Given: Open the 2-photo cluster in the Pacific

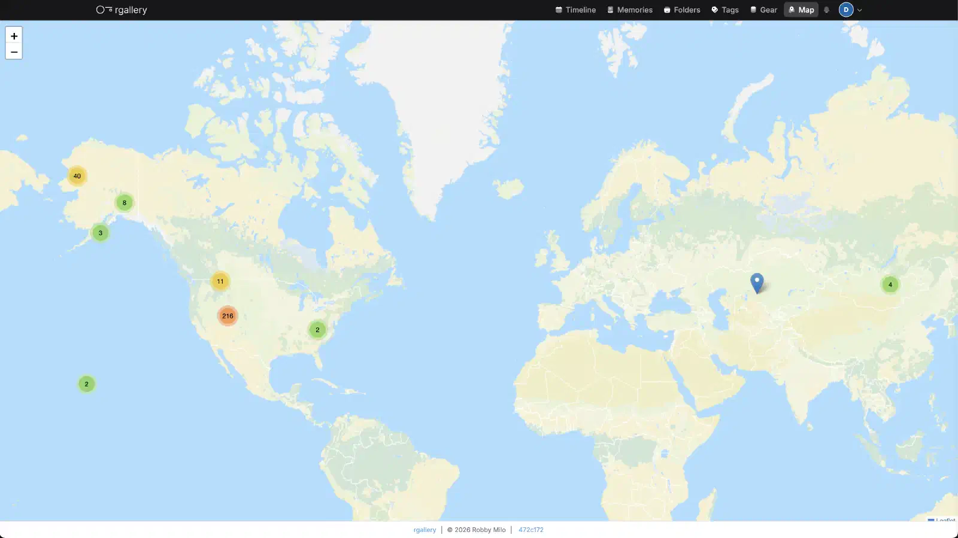Looking at the screenshot, I should tap(87, 384).
